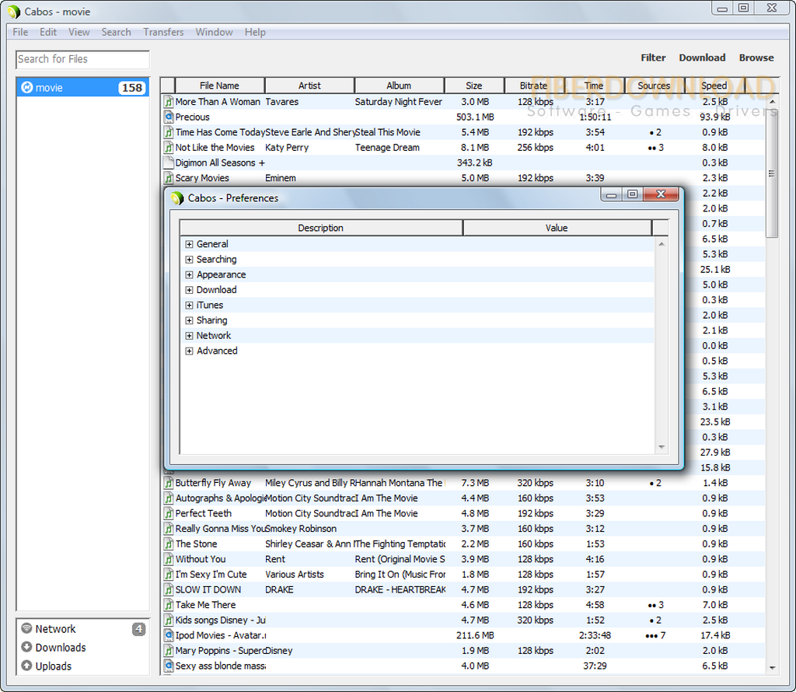Click the Downloads arrow icon
The height and width of the screenshot is (692, 796).
click(x=26, y=648)
